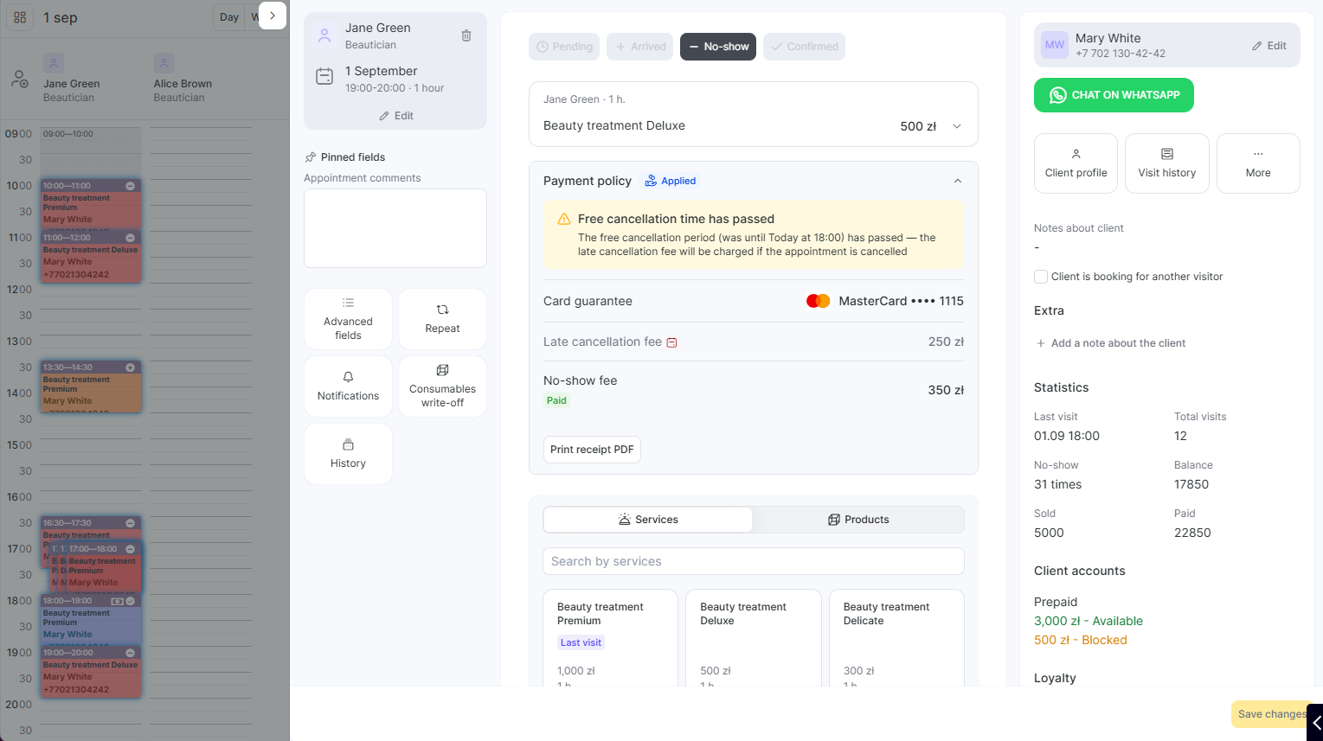Click the 3,000 zł - Available prepaid amount

click(x=1088, y=621)
